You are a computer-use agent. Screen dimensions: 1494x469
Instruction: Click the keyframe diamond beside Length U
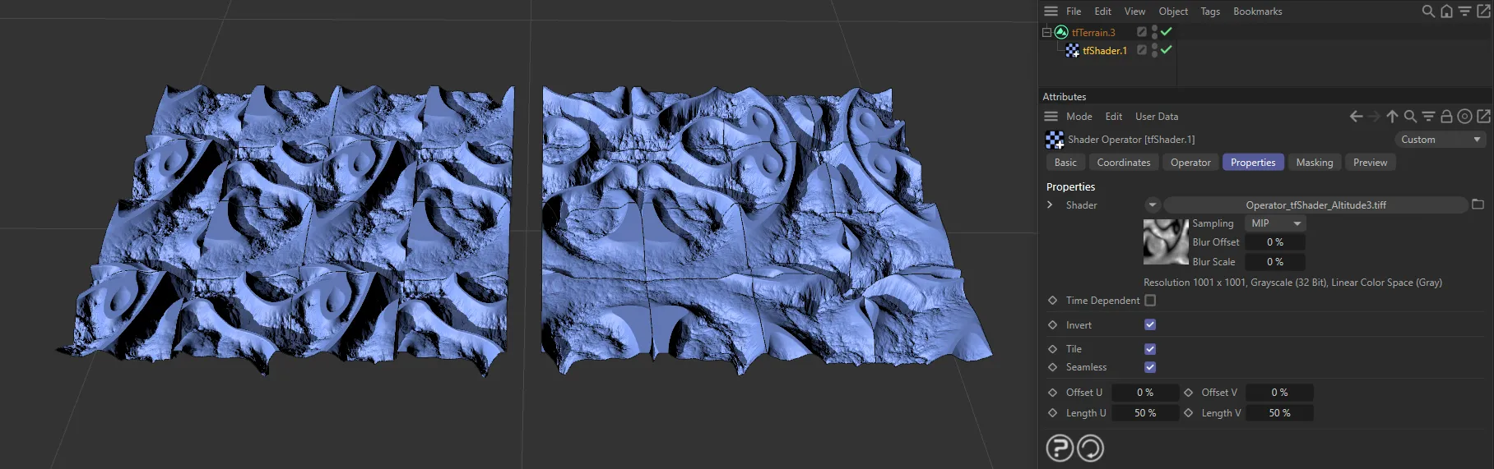click(1052, 413)
